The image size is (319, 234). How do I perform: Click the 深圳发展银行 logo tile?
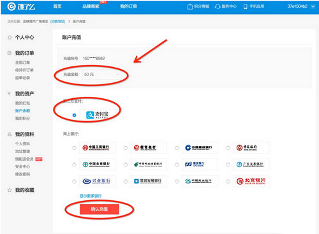click(x=149, y=181)
